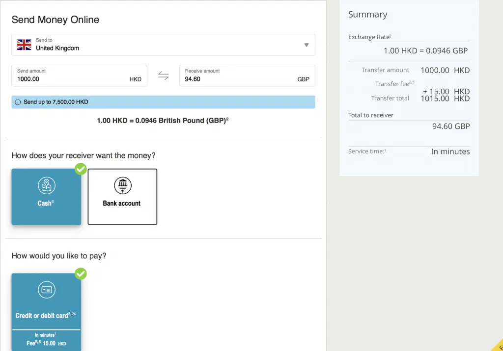Click the Exchange Rate label in Summary
The width and height of the screenshot is (503, 351).
pos(369,37)
